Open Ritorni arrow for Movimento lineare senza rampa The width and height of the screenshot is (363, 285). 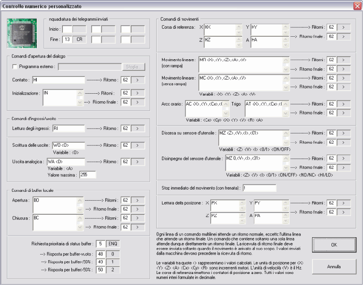tap(344, 78)
